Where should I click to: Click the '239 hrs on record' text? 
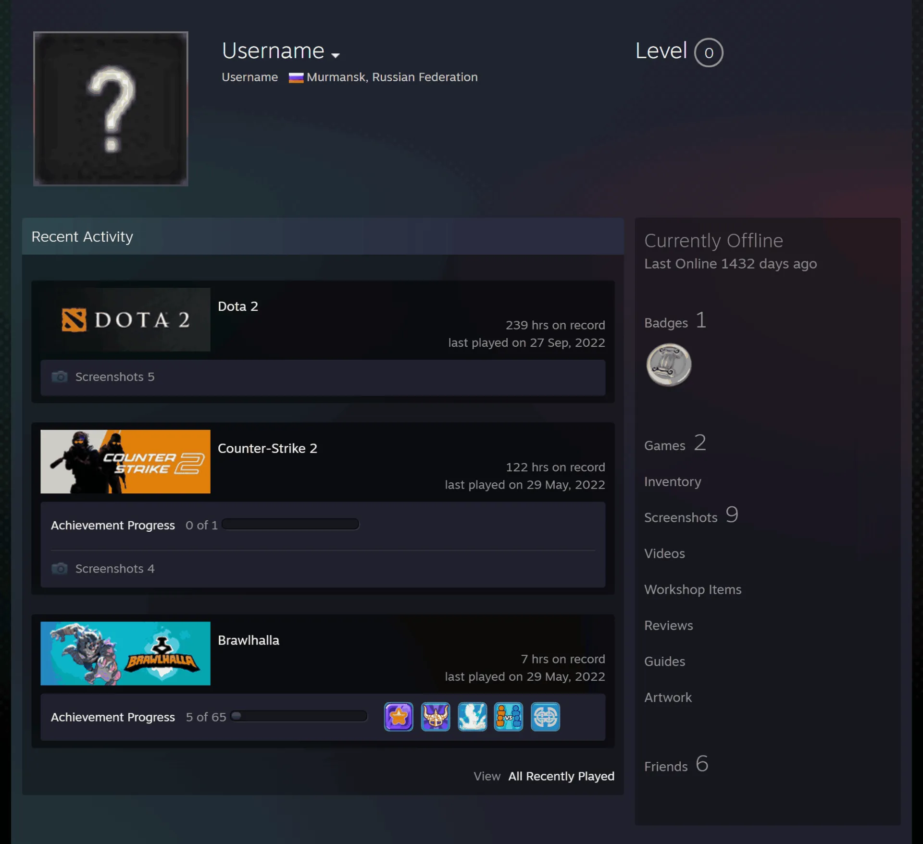point(555,325)
